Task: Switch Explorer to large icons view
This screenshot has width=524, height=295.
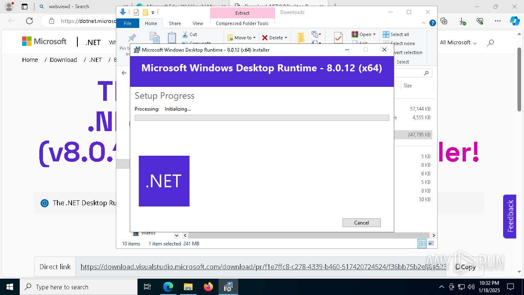Action: pos(431,244)
